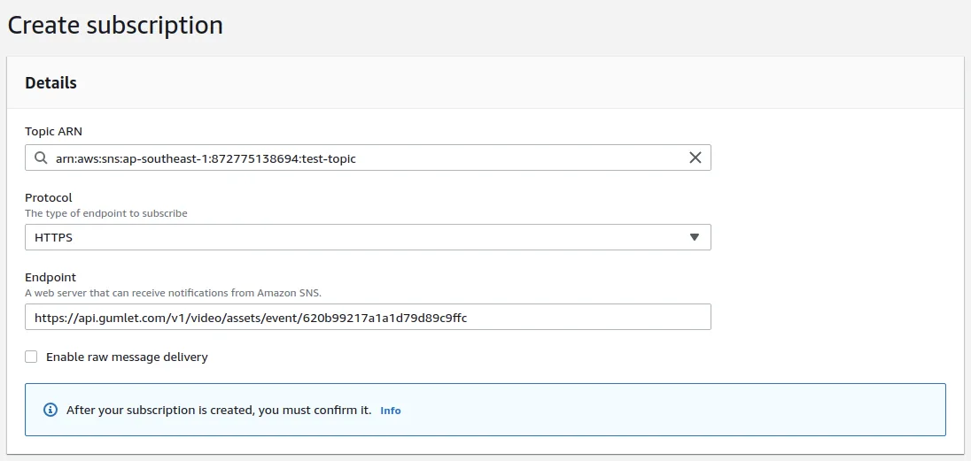Open the Info link in the confirmation notice
The width and height of the screenshot is (971, 461).
pyautogui.click(x=390, y=411)
